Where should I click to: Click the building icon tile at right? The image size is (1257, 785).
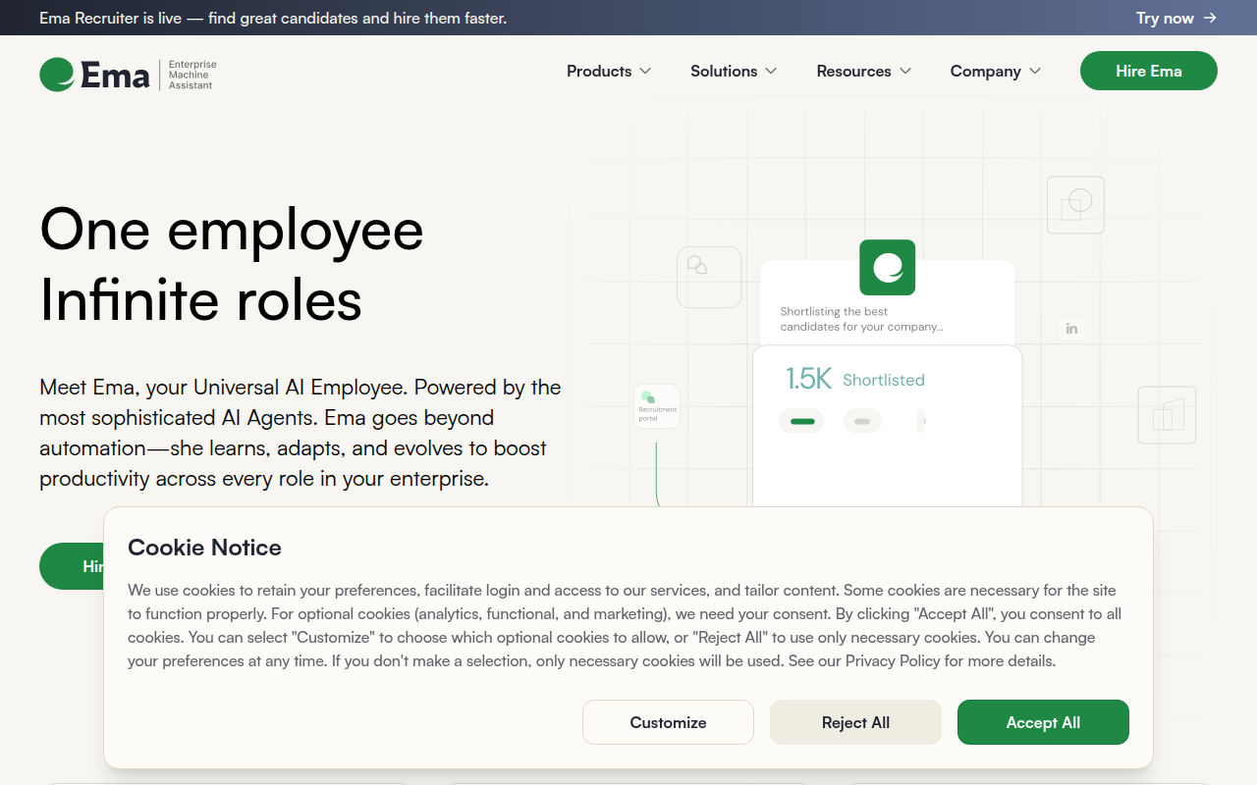click(x=1168, y=414)
